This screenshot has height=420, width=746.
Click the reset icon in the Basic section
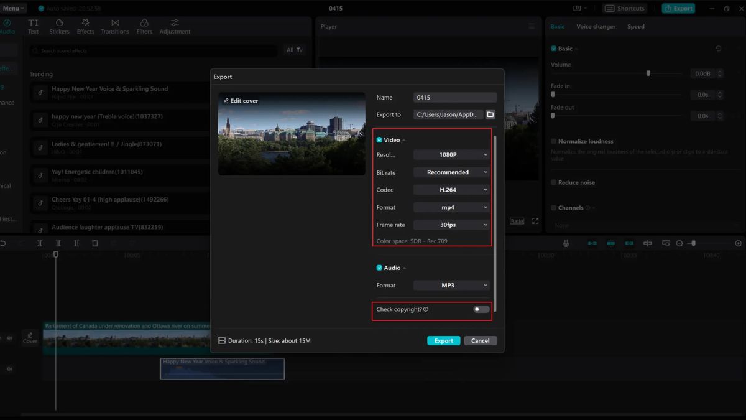pyautogui.click(x=719, y=49)
